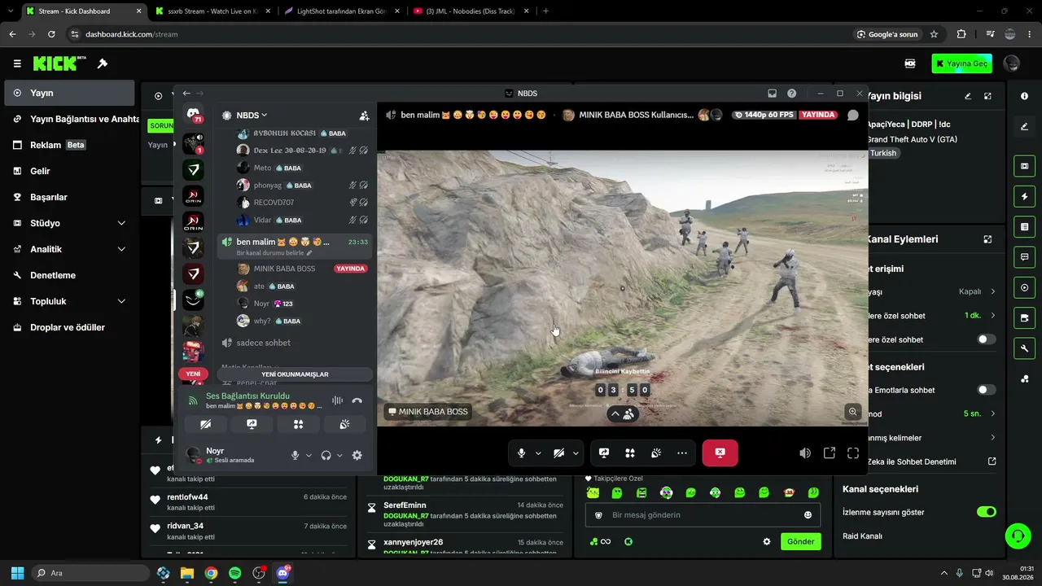Viewport: 1042px width, 586px height.
Task: Click the YENİ OKUNMAMIŞLAR banner
Action: tap(295, 374)
